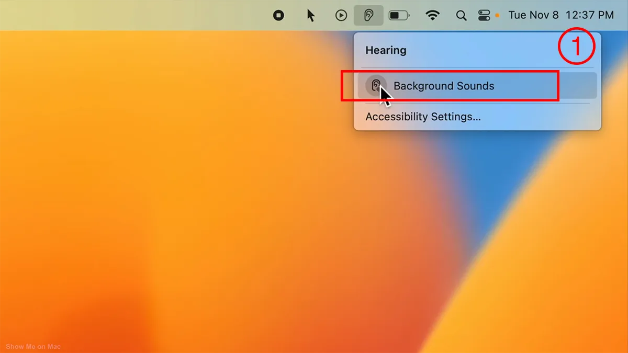Click the Hearing header text
The width and height of the screenshot is (628, 353).
[386, 50]
